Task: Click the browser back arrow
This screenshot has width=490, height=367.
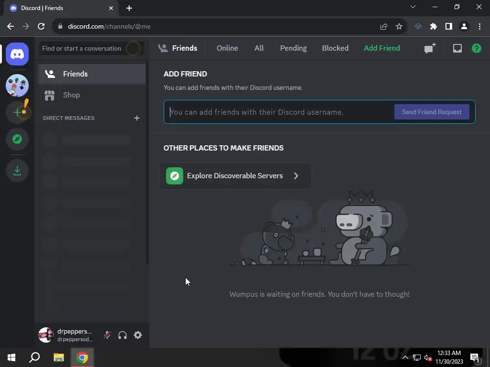Action: 11,27
